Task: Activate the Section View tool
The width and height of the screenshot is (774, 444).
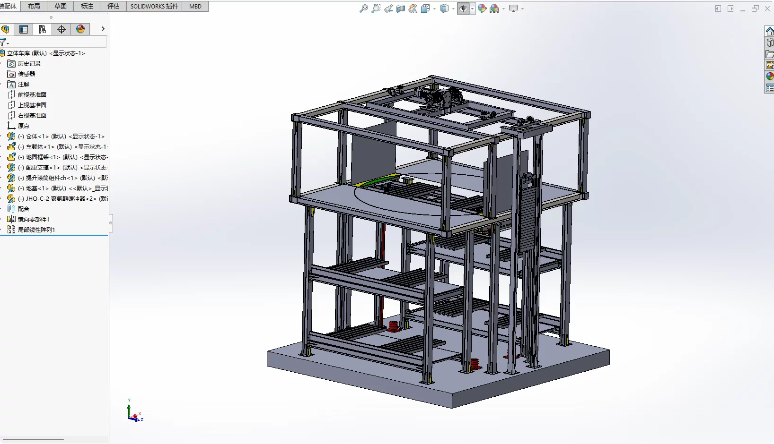Action: (401, 9)
